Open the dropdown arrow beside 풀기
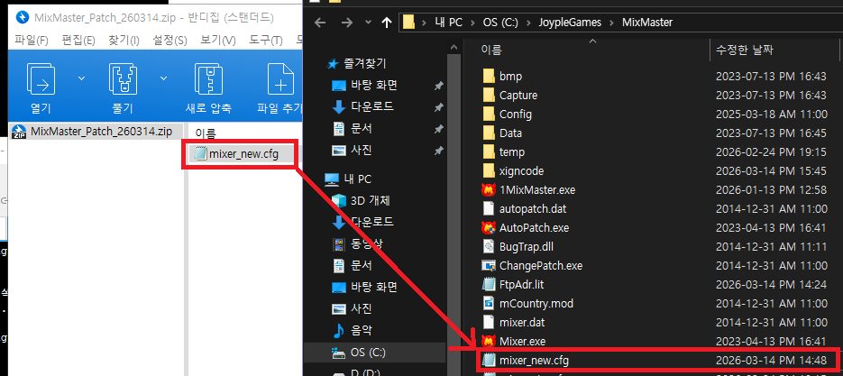843x376 pixels. coord(163,78)
